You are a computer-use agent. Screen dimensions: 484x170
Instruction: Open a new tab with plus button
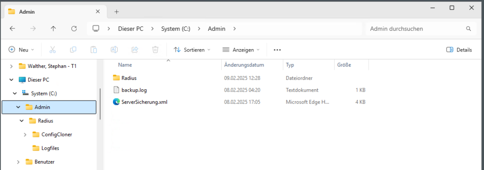point(116,12)
